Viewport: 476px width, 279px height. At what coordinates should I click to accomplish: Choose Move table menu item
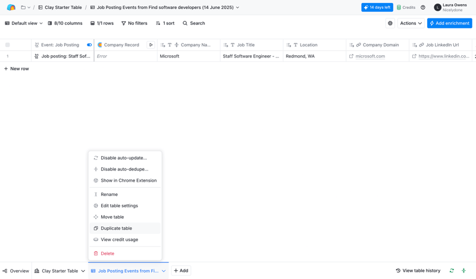(x=125, y=217)
